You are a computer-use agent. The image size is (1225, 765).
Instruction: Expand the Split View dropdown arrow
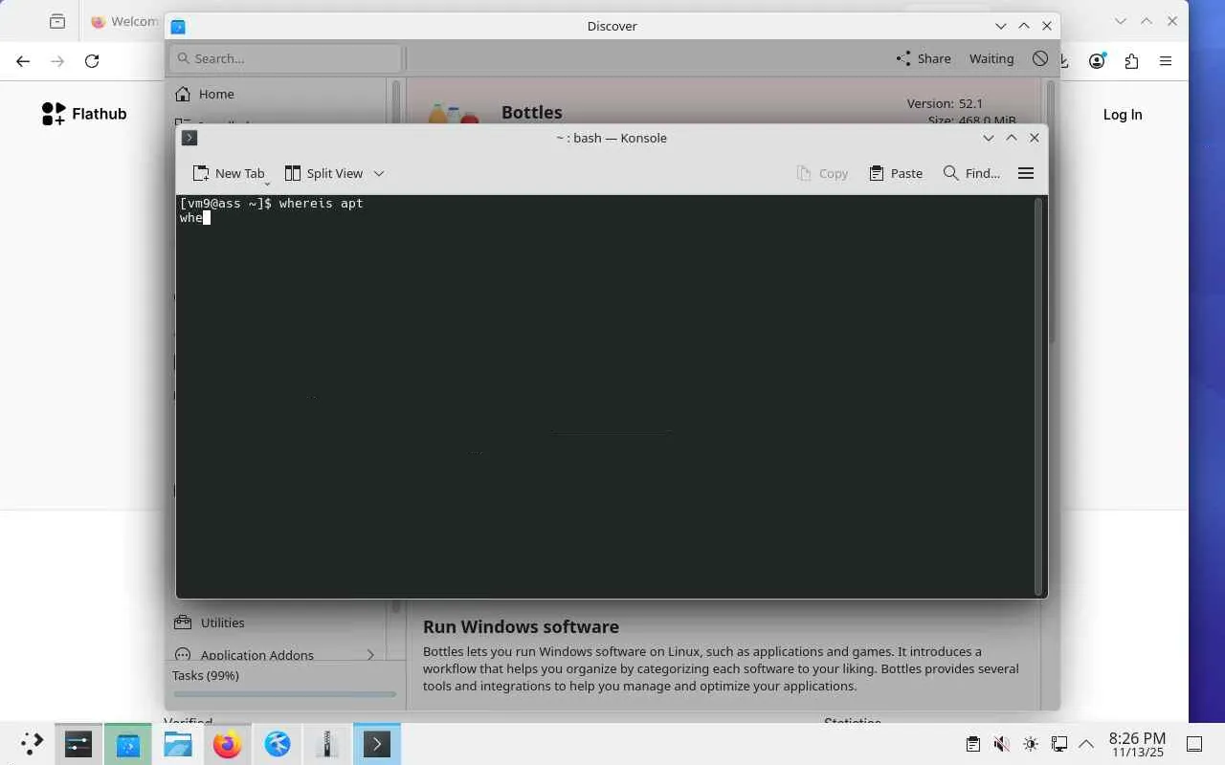tap(379, 173)
